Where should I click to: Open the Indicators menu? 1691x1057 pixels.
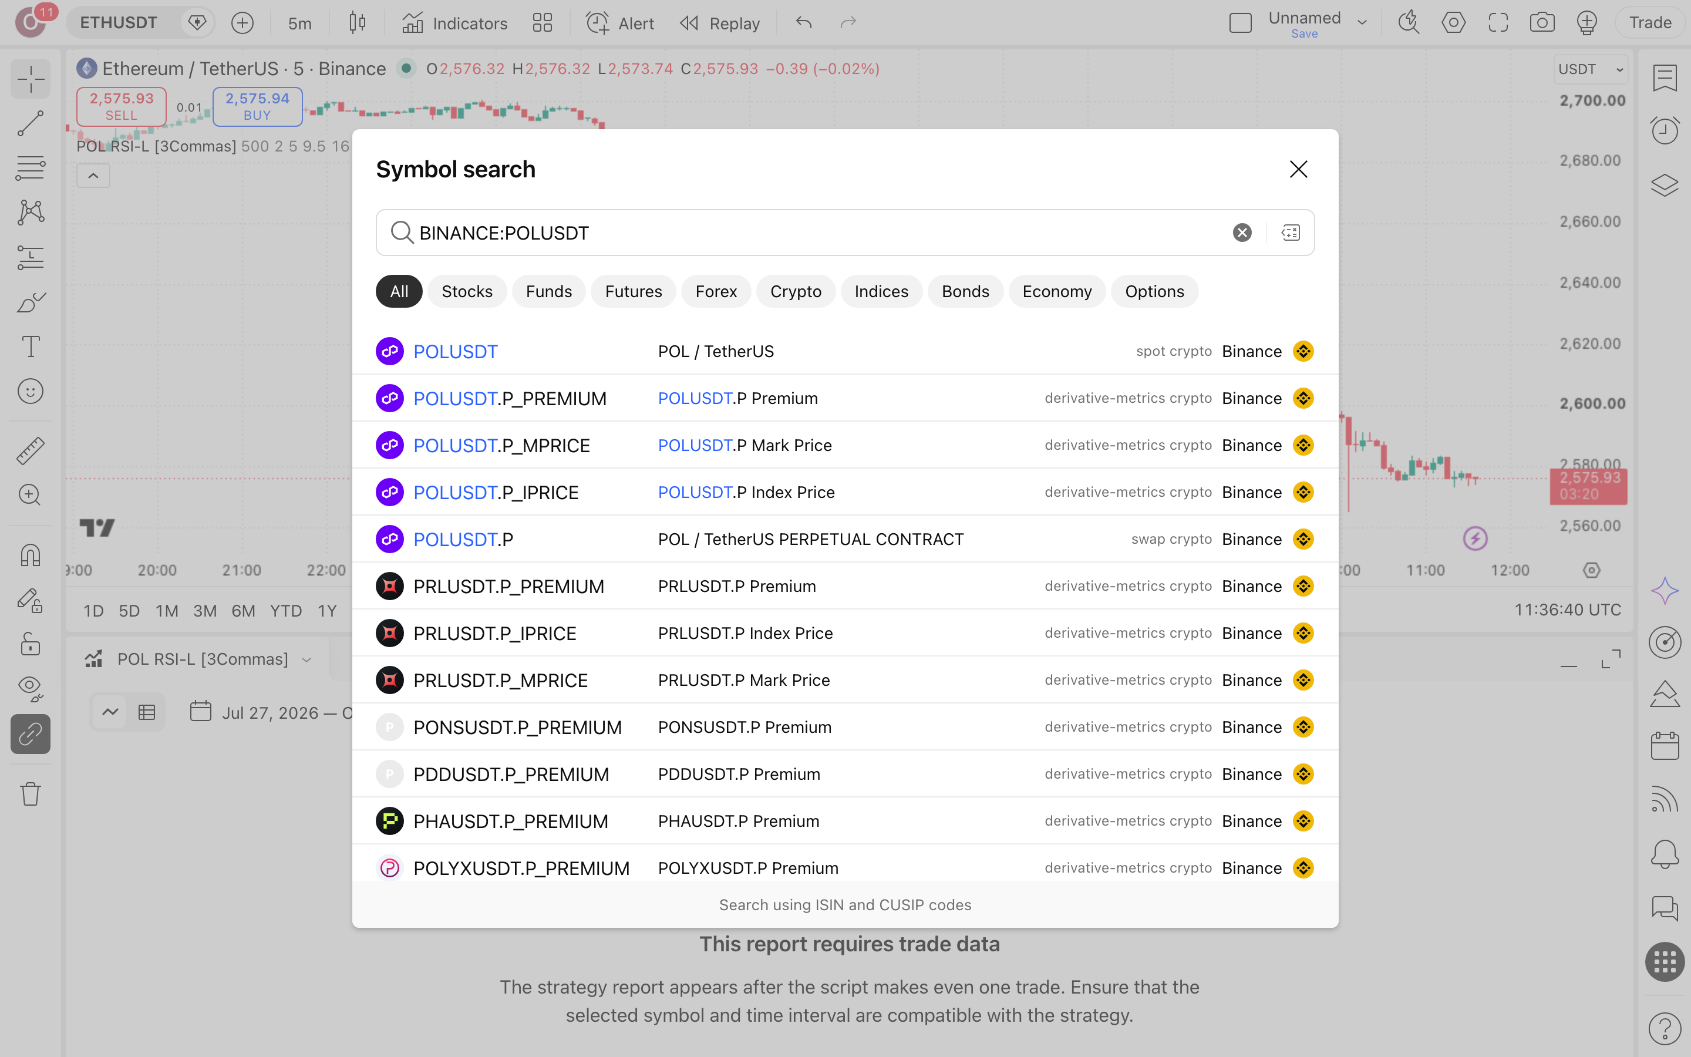point(455,23)
